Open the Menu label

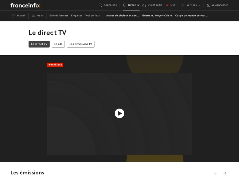[40, 16]
